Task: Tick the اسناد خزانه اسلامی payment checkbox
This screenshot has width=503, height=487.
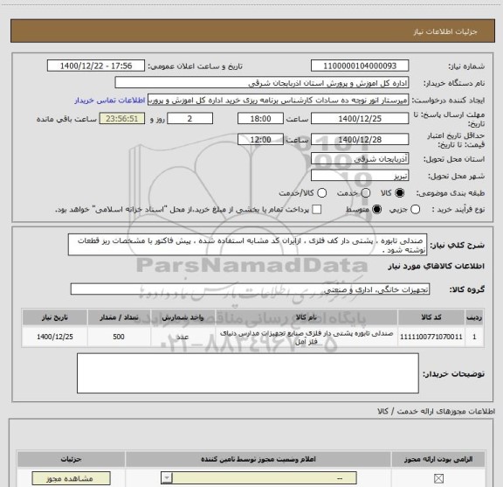Action: tap(317, 210)
